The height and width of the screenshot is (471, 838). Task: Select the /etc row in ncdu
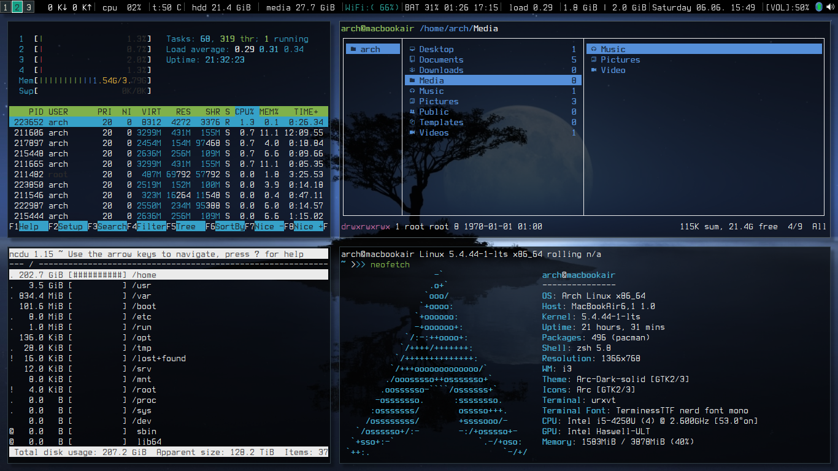coord(169,316)
